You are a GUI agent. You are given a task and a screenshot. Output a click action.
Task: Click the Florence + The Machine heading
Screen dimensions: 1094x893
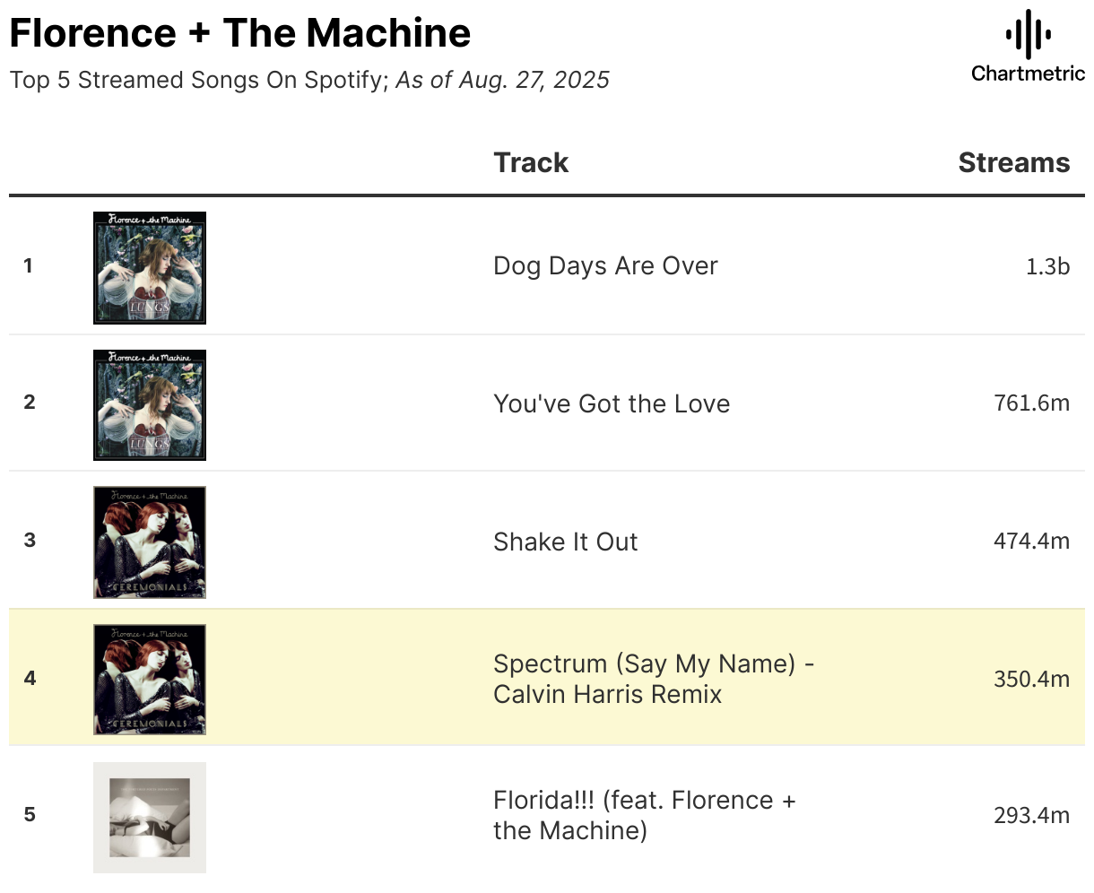(x=240, y=33)
